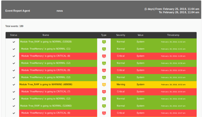Click the validated checkmark for FreeMemory CRITICAL (8) at 11:00
The height and width of the screenshot is (117, 204).
(x=14, y=56)
